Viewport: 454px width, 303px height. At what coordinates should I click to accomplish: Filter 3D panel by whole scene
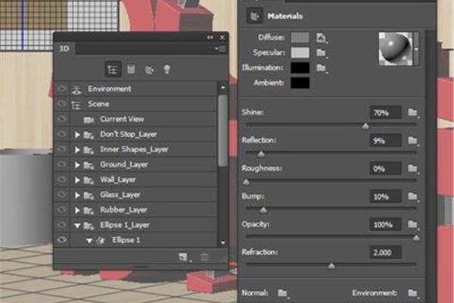tap(113, 69)
